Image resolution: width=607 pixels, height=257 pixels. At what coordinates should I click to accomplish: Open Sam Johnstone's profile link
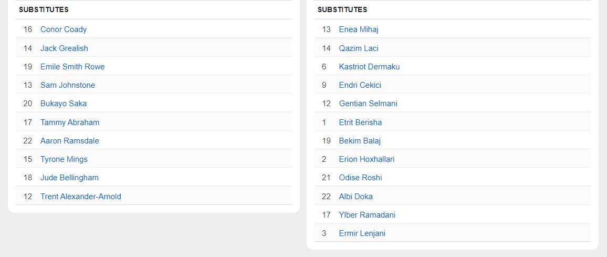tap(68, 85)
